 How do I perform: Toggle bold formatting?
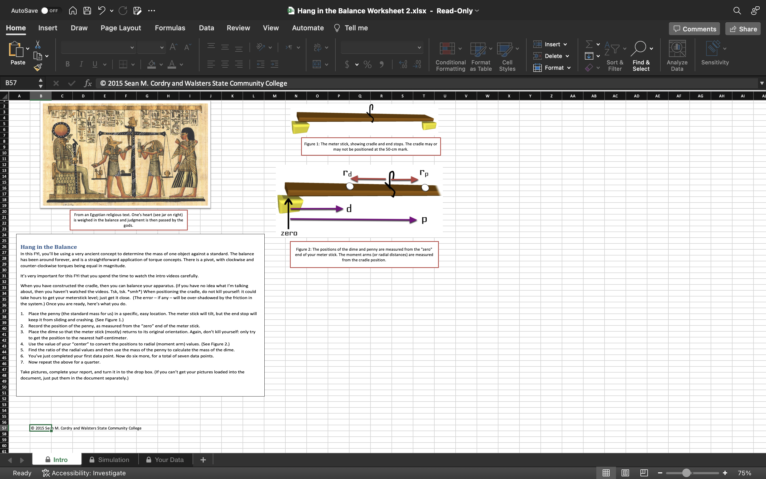(x=67, y=64)
